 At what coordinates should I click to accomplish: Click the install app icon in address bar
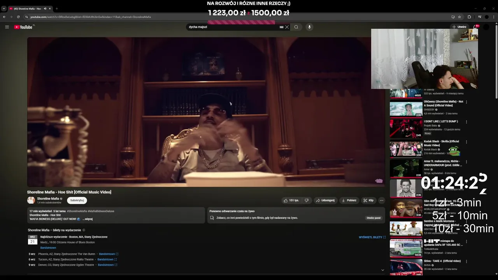(x=453, y=17)
